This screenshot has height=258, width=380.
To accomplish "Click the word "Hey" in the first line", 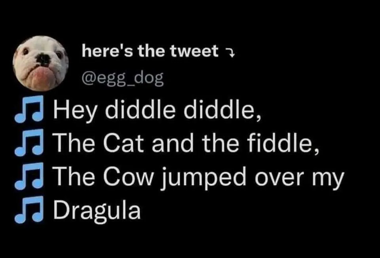I will coord(75,110).
